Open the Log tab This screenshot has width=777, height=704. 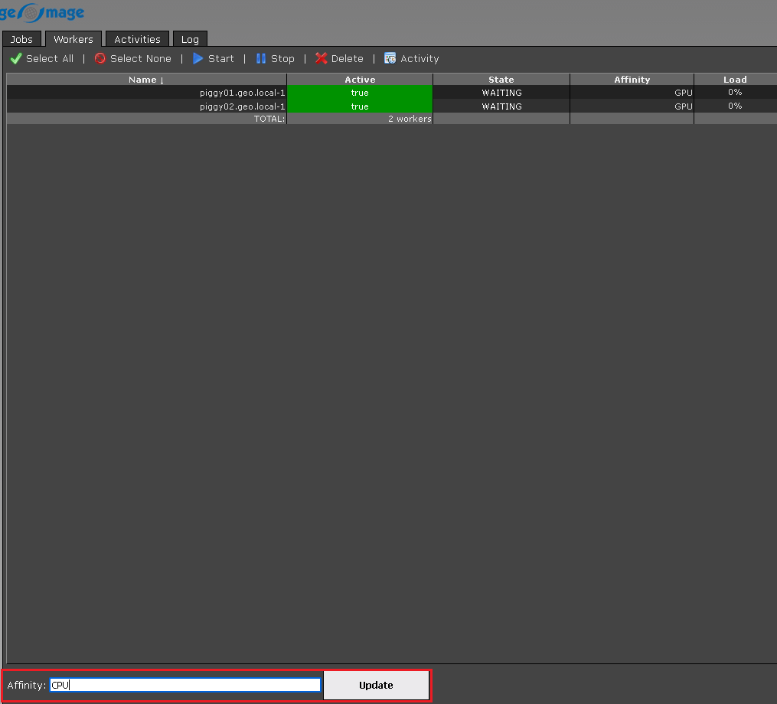coord(190,39)
